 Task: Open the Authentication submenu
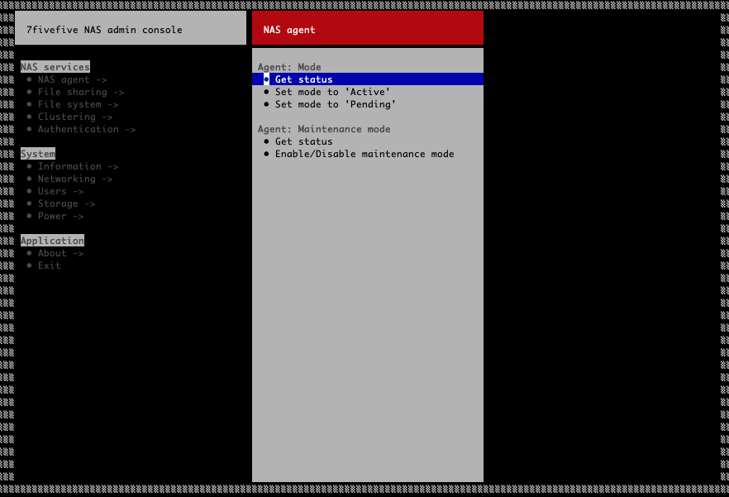pos(86,129)
